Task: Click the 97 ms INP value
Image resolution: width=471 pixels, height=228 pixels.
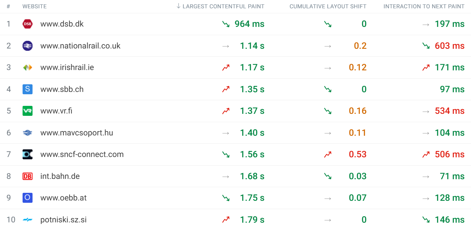Action: click(x=452, y=89)
